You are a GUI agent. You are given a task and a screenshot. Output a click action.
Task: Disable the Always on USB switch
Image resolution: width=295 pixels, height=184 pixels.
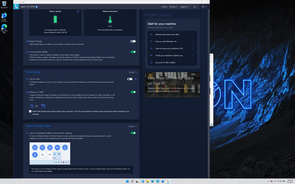133,92
